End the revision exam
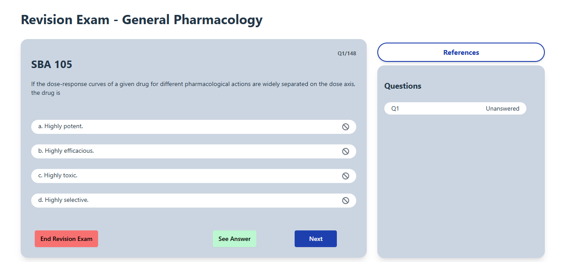562x262 pixels. tap(66, 239)
